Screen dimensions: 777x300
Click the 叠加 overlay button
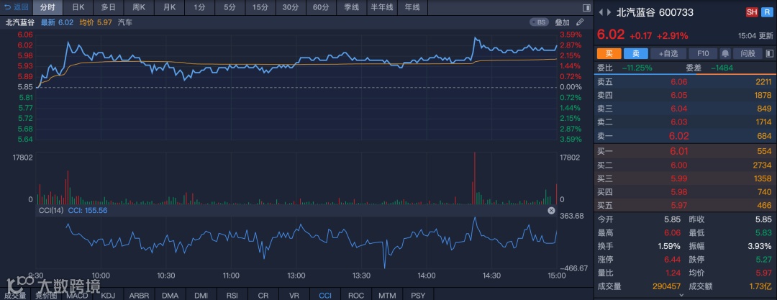[x=562, y=22]
